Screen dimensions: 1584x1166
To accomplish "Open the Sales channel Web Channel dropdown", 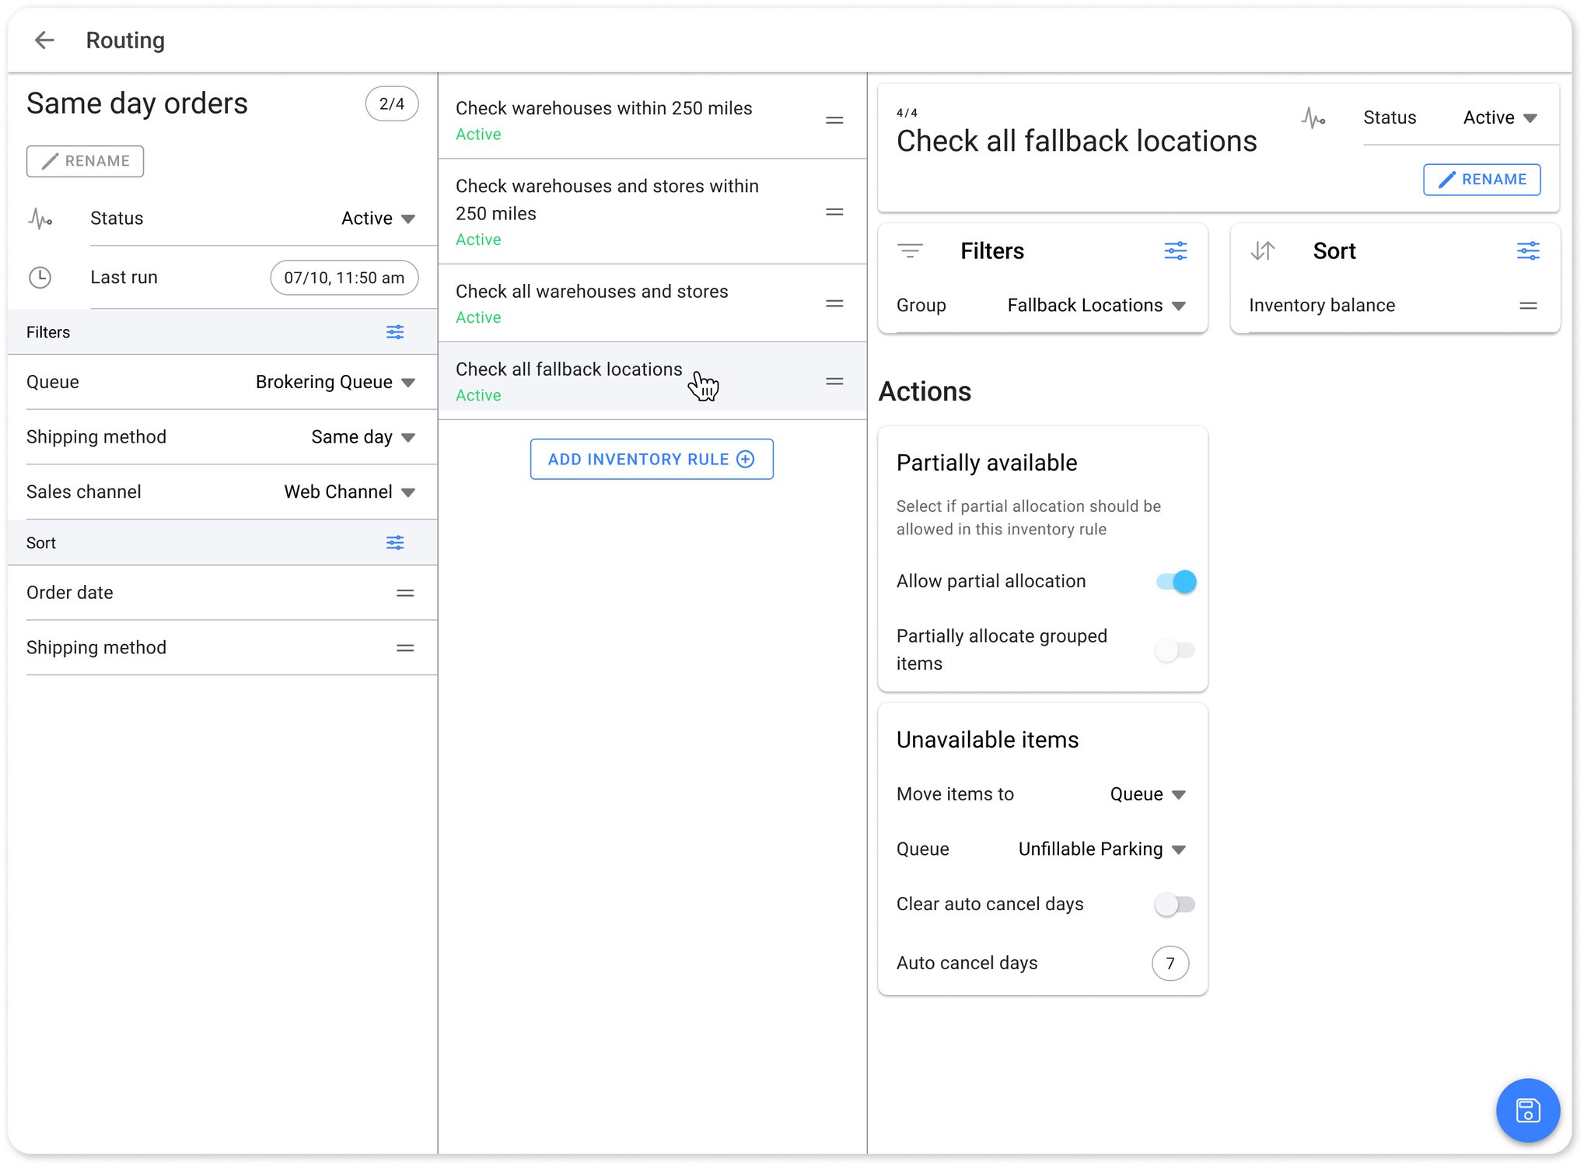I will pyautogui.click(x=349, y=492).
